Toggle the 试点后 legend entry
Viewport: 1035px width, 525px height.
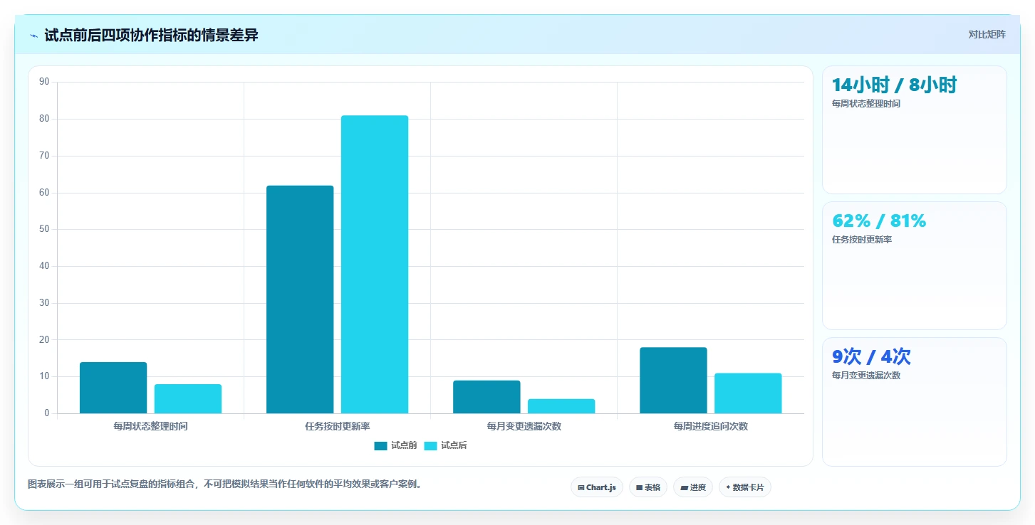[x=445, y=445]
